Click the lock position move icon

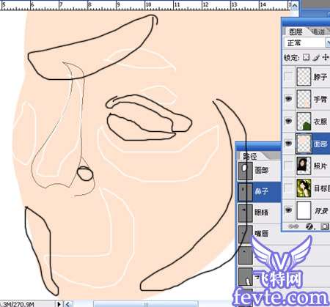point(326,57)
